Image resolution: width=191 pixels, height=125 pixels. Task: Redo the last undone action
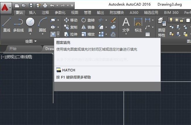point(63,6)
